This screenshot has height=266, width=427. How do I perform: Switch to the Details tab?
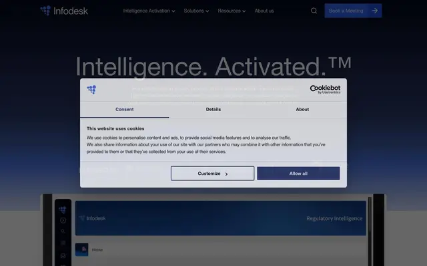pyautogui.click(x=213, y=109)
